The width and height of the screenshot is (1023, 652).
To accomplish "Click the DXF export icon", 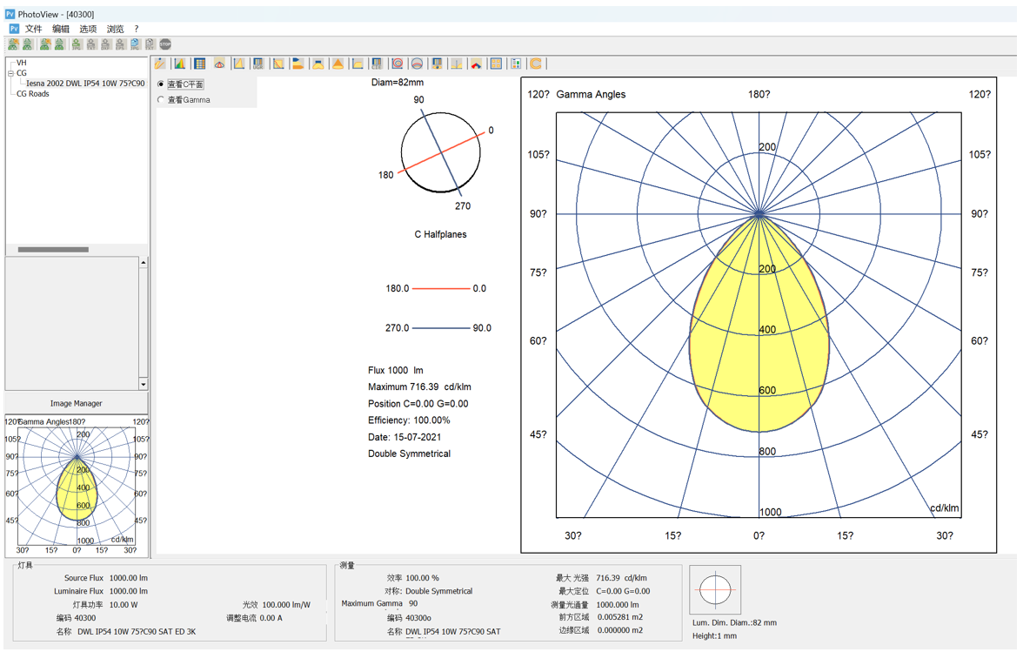I will tap(106, 44).
